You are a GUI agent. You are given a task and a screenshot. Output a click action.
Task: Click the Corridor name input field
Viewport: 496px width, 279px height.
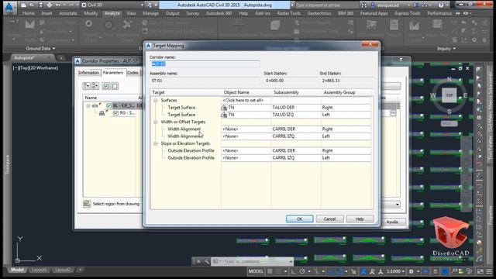point(205,64)
